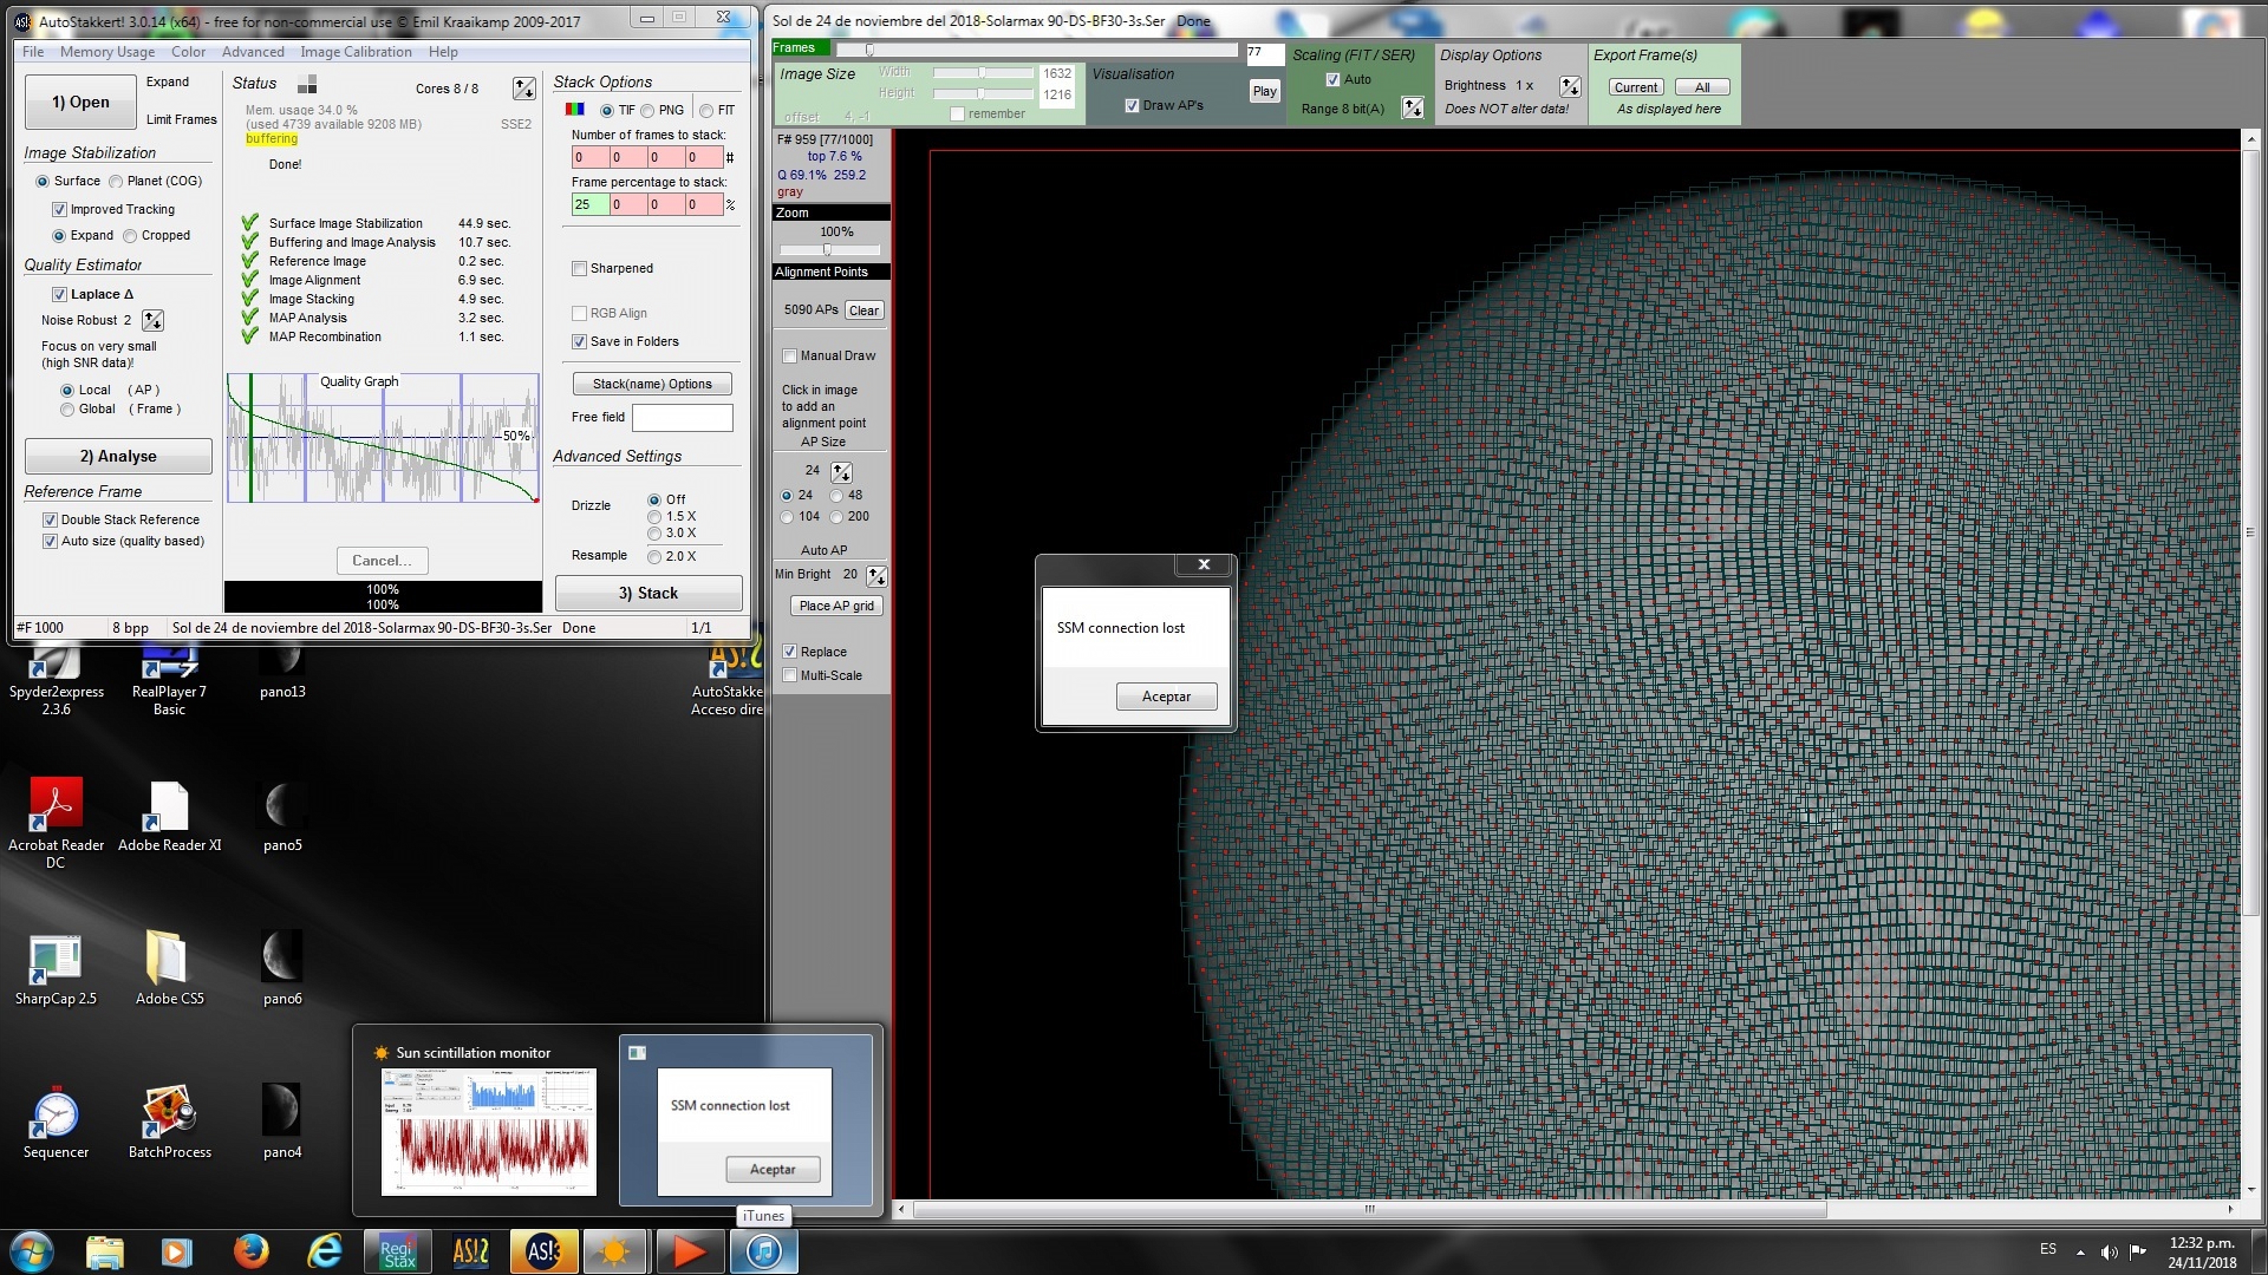Click the Zoom 100% slider

[x=830, y=251]
